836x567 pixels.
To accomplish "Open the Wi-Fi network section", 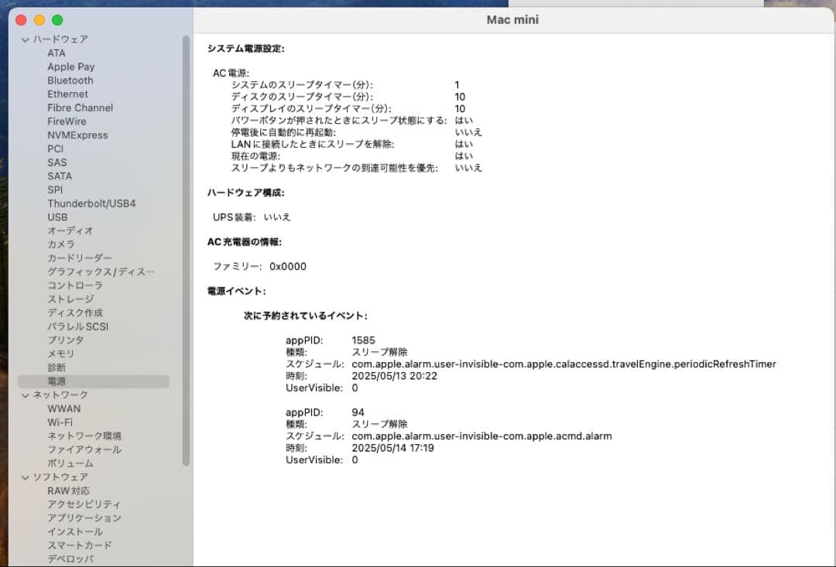I will pyautogui.click(x=61, y=422).
